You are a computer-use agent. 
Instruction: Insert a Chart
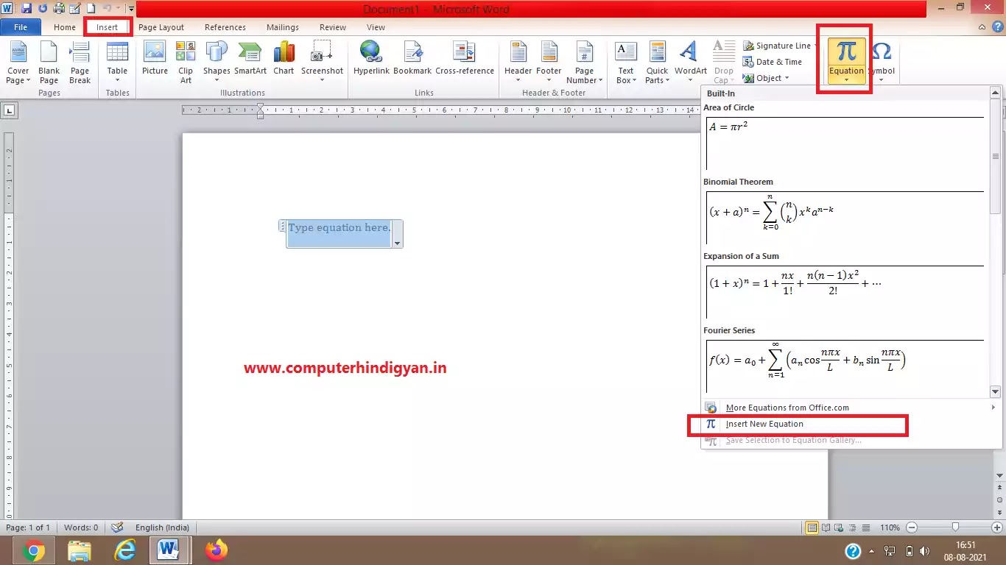click(x=284, y=58)
